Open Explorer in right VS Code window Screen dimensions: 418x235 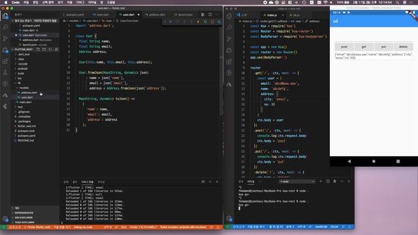(229, 16)
